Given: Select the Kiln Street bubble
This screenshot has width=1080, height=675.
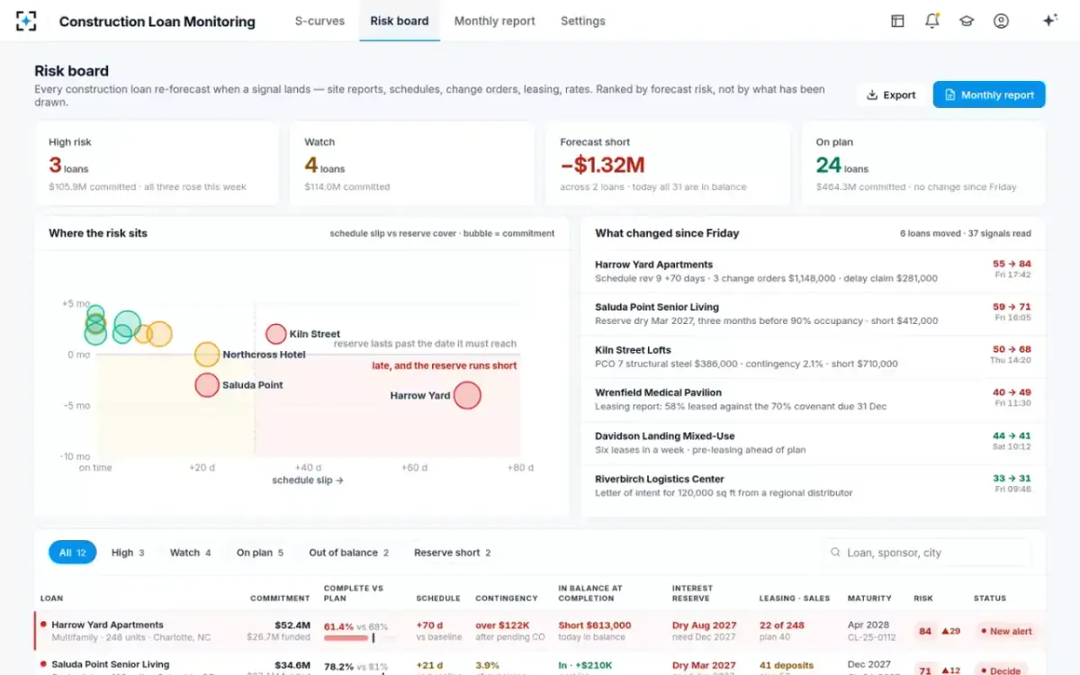Looking at the screenshot, I should pos(276,334).
